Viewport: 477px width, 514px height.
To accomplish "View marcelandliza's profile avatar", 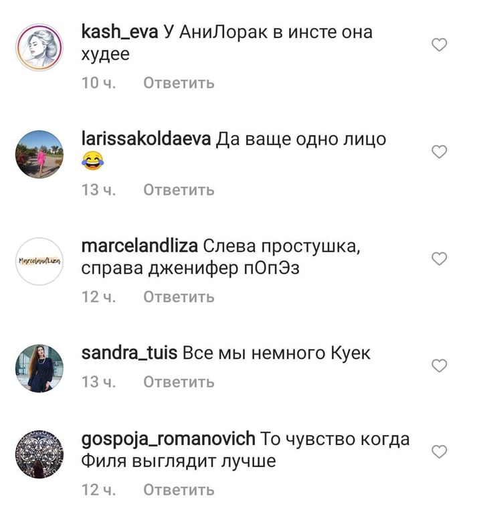I will point(39,261).
